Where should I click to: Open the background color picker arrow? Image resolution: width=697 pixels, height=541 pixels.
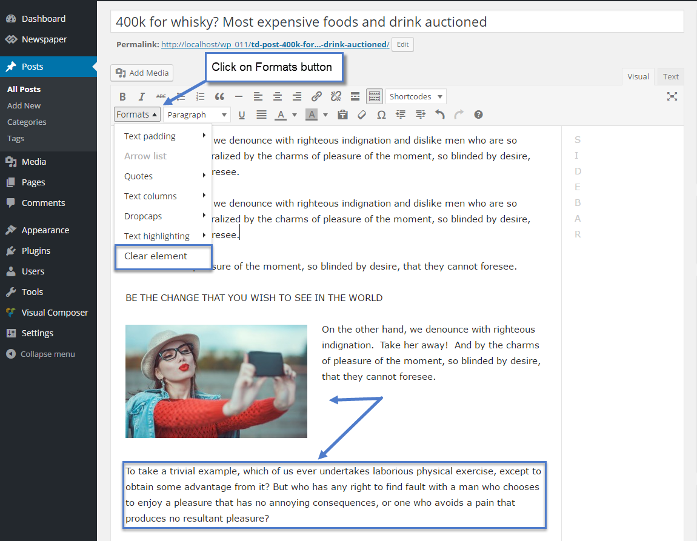325,115
